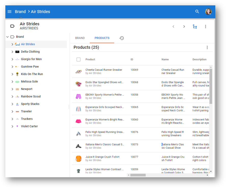226x188 pixels.
Task: Click the Newport brand logo icon
Action: point(17,89)
